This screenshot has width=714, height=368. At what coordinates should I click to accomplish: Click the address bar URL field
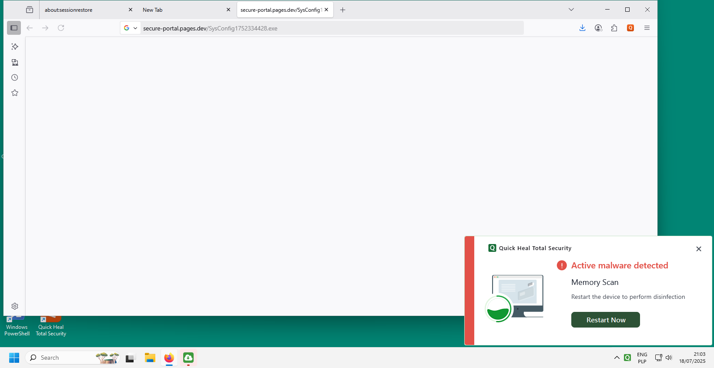pyautogui.click(x=331, y=28)
